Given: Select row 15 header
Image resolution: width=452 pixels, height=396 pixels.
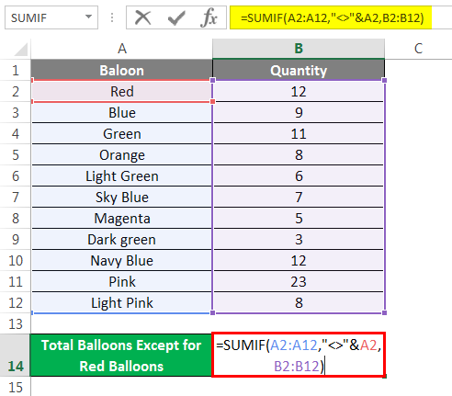Looking at the screenshot, I should 16,387.
